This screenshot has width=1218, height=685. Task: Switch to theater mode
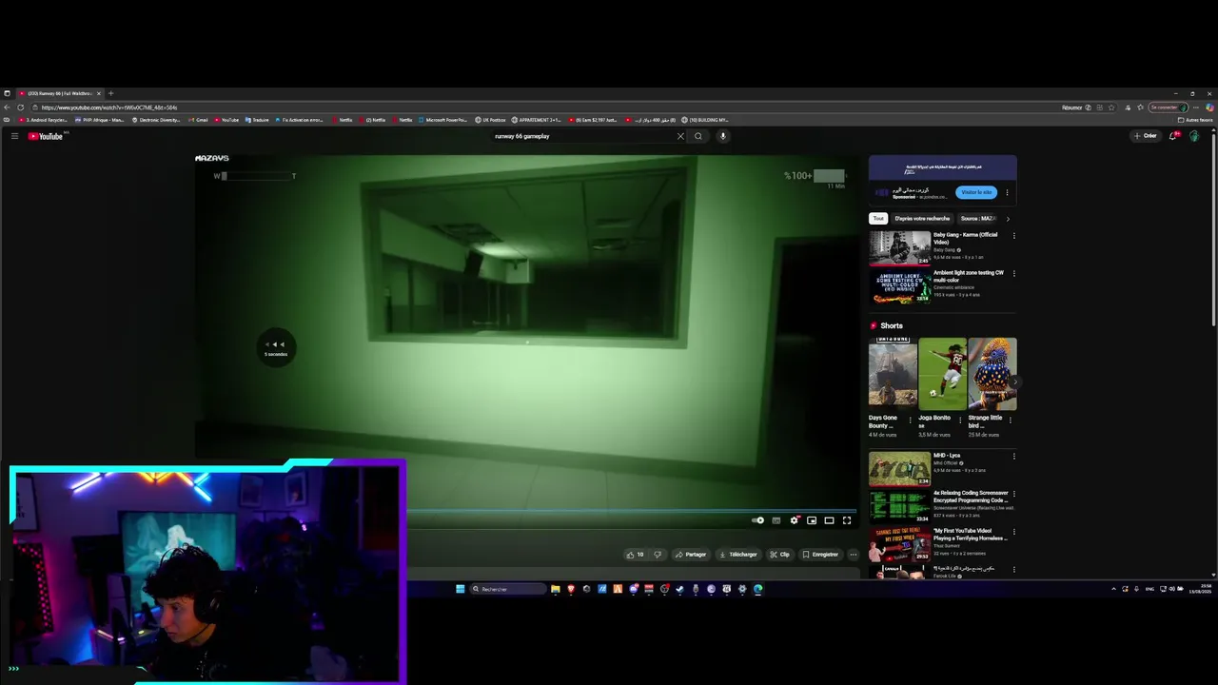[829, 520]
